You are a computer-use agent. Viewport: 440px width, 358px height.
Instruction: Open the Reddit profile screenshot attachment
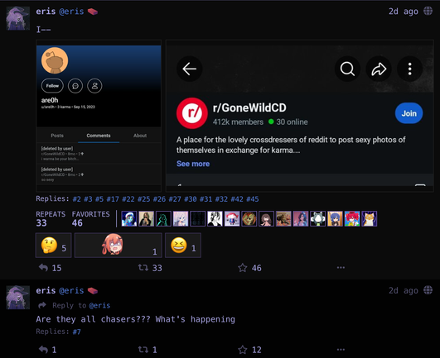click(99, 116)
